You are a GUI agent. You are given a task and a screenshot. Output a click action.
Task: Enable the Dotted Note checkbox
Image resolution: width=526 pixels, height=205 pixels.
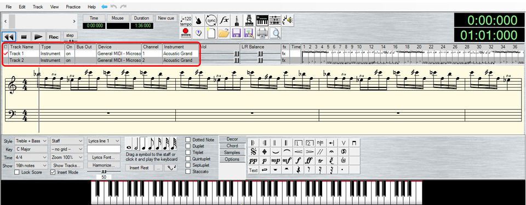(188, 140)
